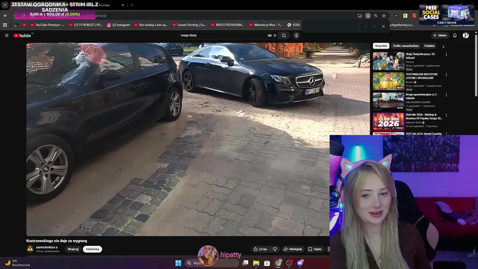Save the video with Zapisz
478x269 pixels.
pyautogui.click(x=315, y=249)
